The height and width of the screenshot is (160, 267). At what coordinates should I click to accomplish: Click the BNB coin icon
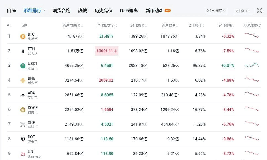click(x=23, y=80)
